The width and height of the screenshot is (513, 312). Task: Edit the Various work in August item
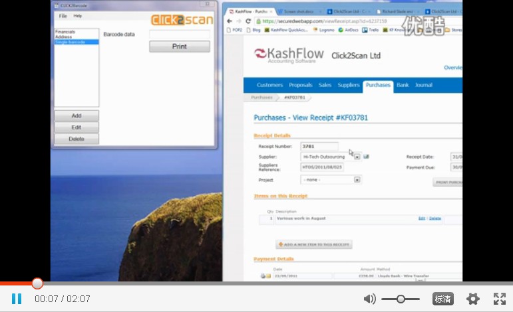tap(422, 218)
